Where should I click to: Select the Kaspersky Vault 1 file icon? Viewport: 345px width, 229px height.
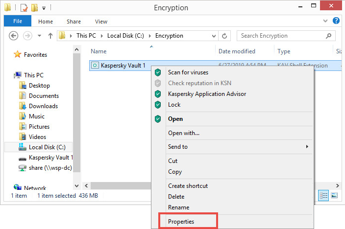[x=95, y=66]
